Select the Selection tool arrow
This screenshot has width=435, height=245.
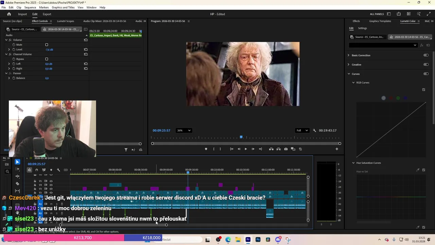(17, 162)
